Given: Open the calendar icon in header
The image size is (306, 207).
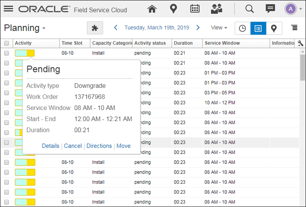Looking at the screenshot, I should tap(195, 8).
